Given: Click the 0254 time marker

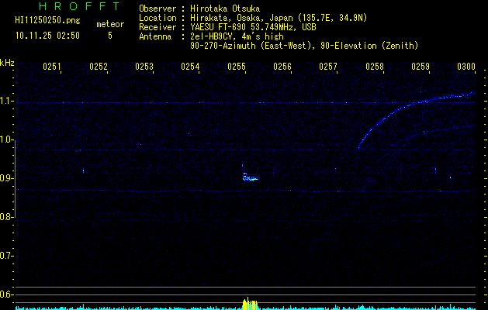Looking at the screenshot, I should (x=190, y=67).
